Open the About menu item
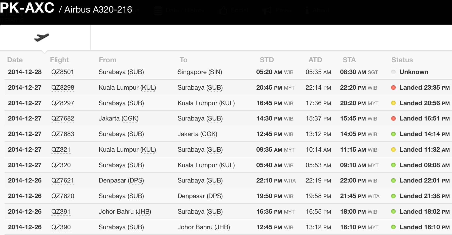The width and height of the screenshot is (452, 235). 321,10
